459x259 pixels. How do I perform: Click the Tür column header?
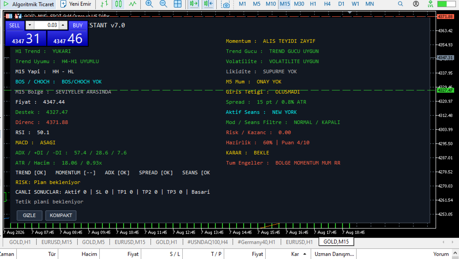(x=37, y=254)
